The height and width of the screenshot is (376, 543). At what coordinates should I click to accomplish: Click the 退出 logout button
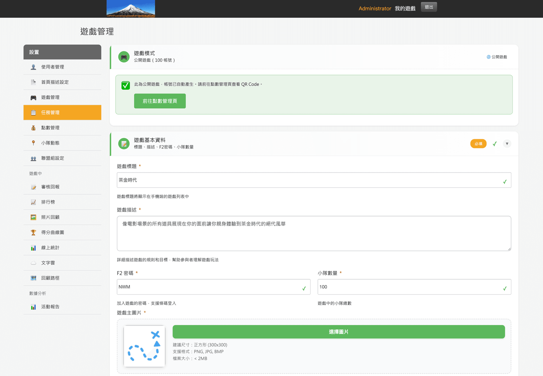click(x=428, y=7)
